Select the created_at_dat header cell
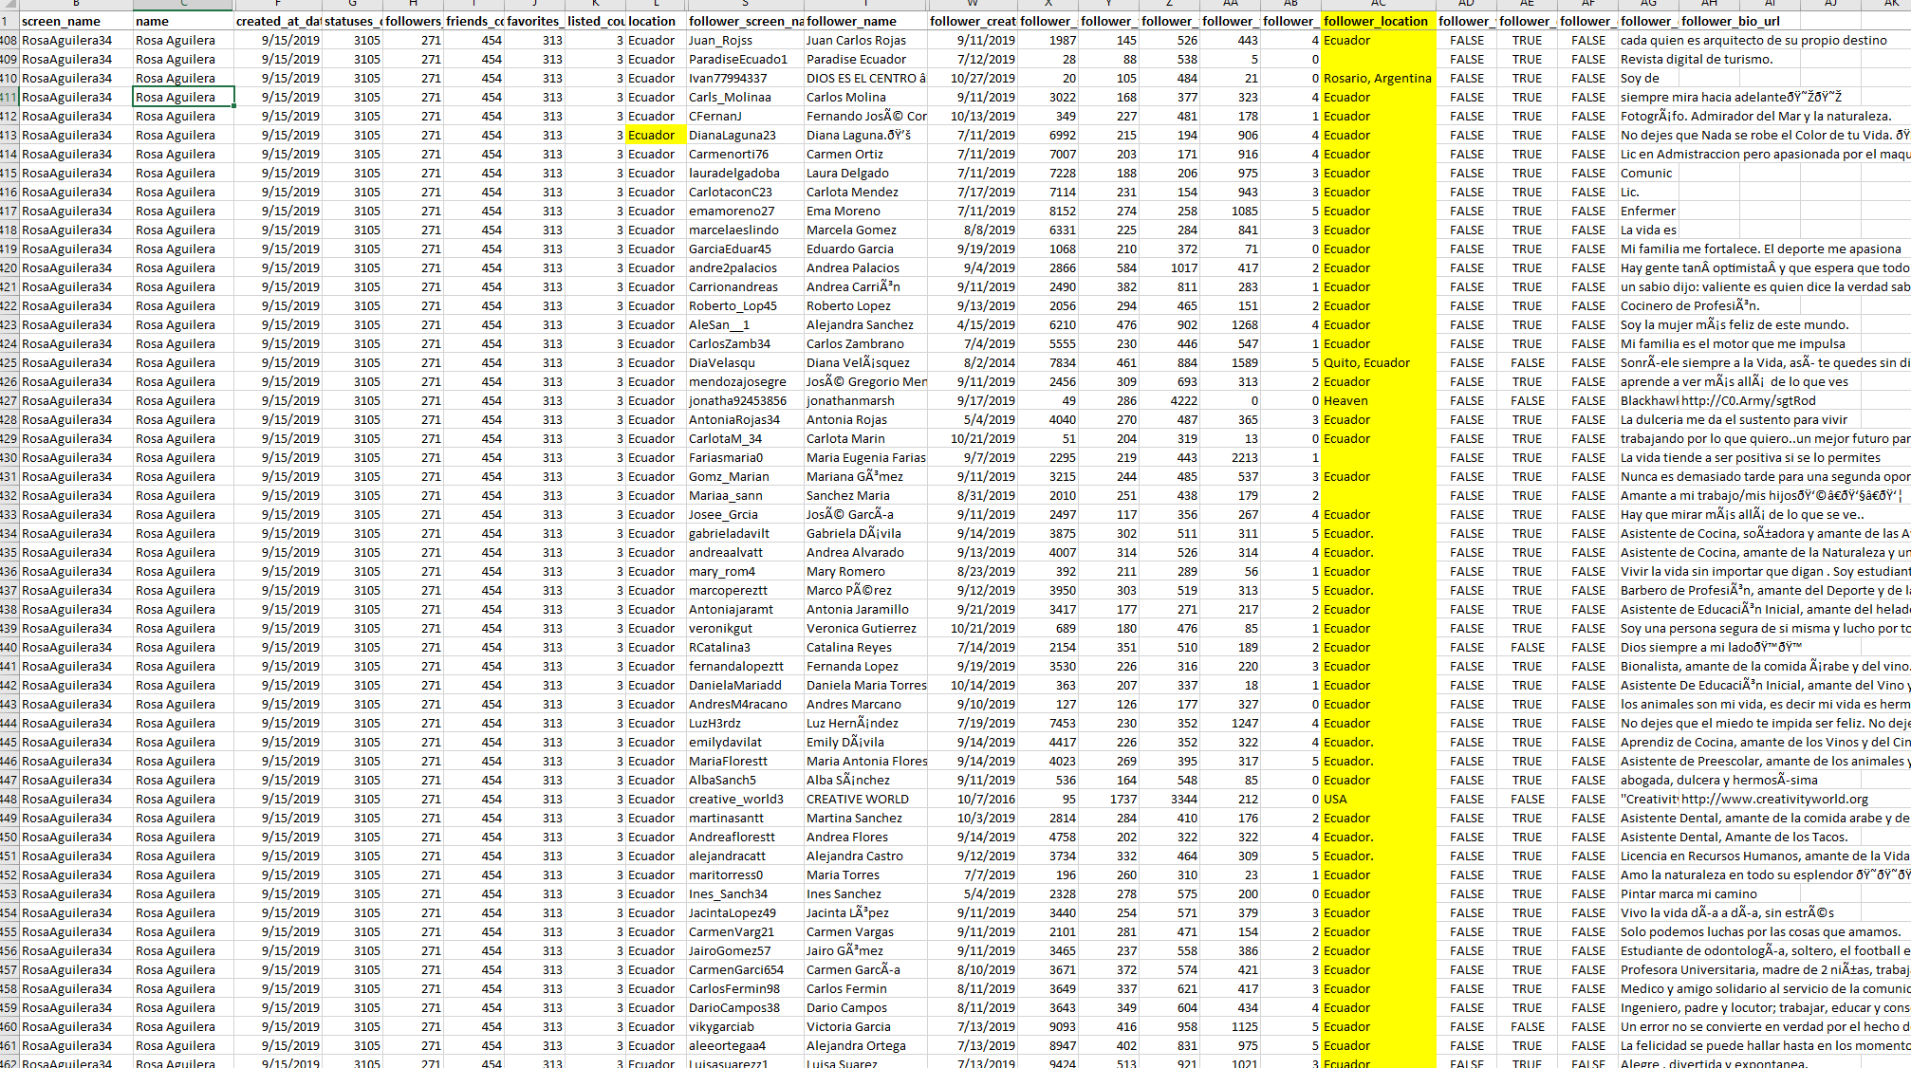This screenshot has height=1068, width=1911. (x=278, y=21)
